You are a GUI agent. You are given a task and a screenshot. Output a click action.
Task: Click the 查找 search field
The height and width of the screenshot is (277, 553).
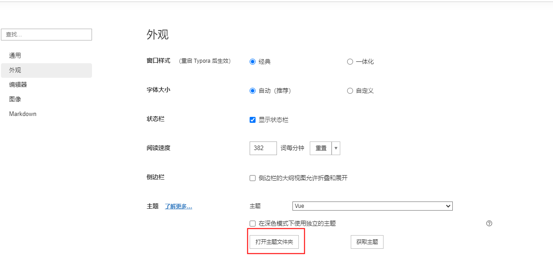click(x=46, y=35)
